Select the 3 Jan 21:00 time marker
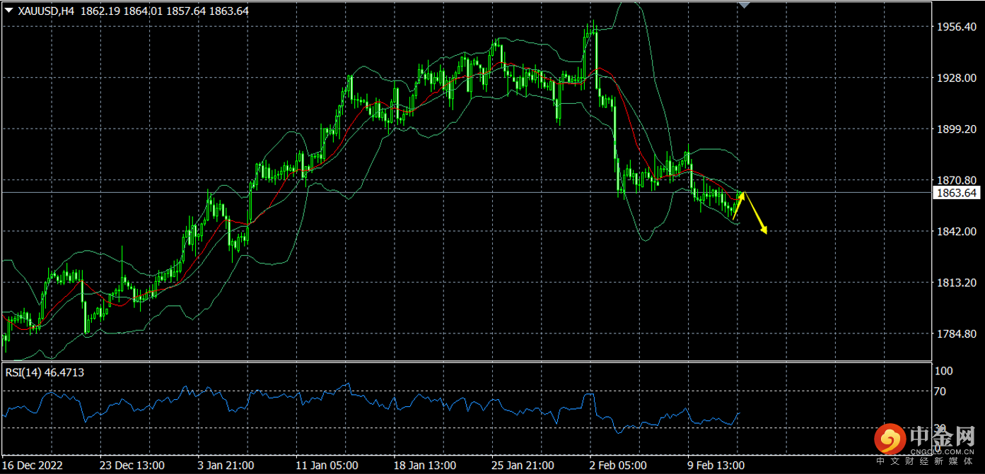This screenshot has width=985, height=474. 225,466
